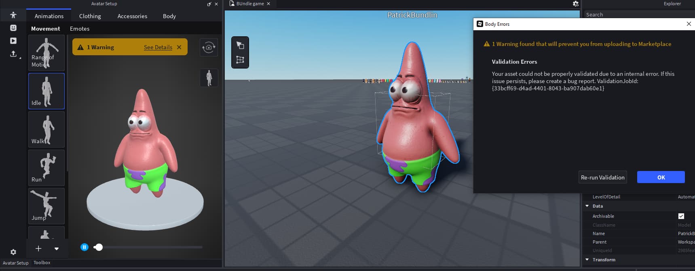Click the animation timeline slider handle
Image resolution: width=695 pixels, height=271 pixels.
tap(99, 247)
